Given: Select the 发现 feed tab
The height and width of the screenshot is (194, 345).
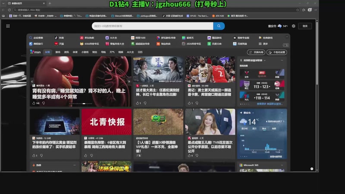Looking at the screenshot, I should [47, 52].
